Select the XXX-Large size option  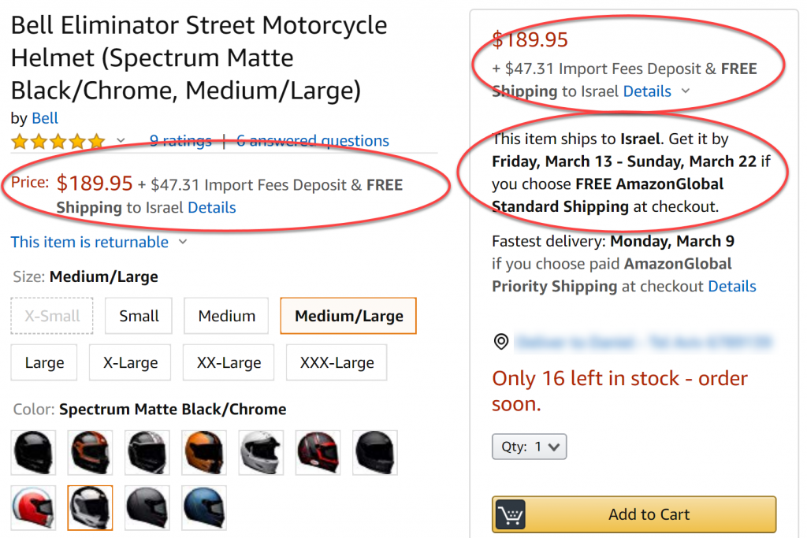click(x=337, y=363)
